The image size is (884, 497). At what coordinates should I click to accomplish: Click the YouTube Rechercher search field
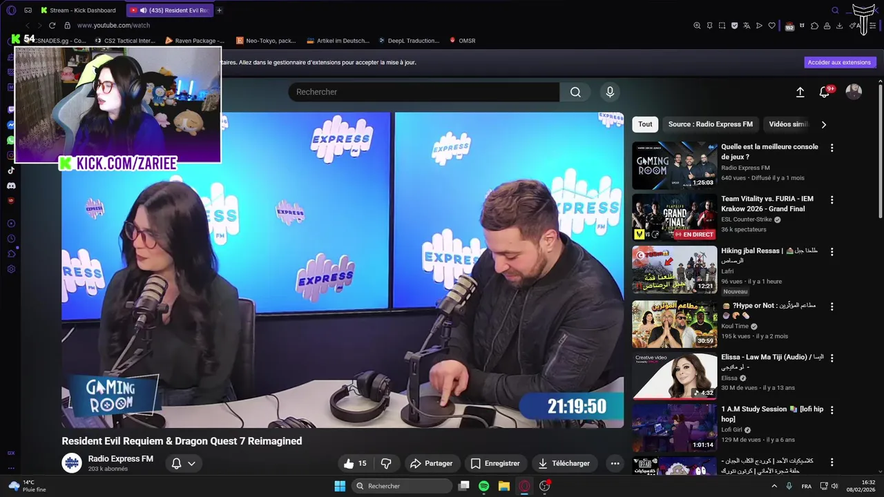[424, 92]
